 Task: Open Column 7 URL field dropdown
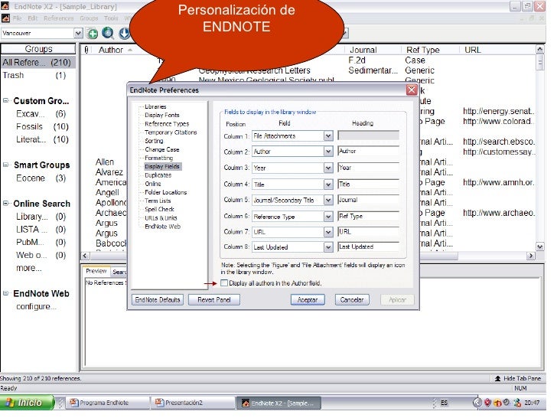pos(328,232)
